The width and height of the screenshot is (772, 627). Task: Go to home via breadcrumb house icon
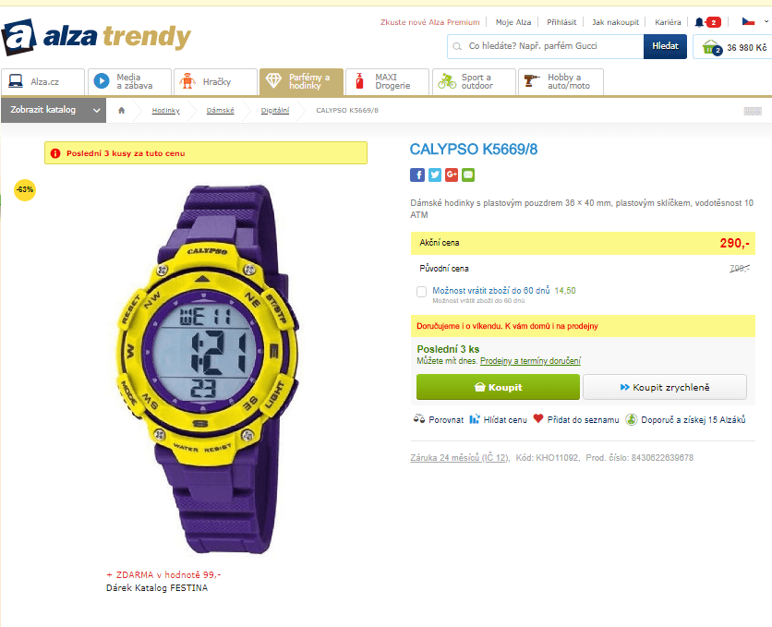(122, 110)
